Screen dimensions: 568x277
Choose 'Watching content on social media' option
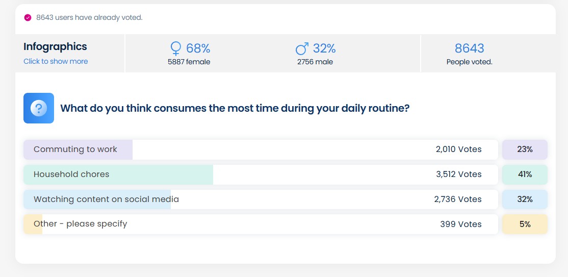pos(106,199)
